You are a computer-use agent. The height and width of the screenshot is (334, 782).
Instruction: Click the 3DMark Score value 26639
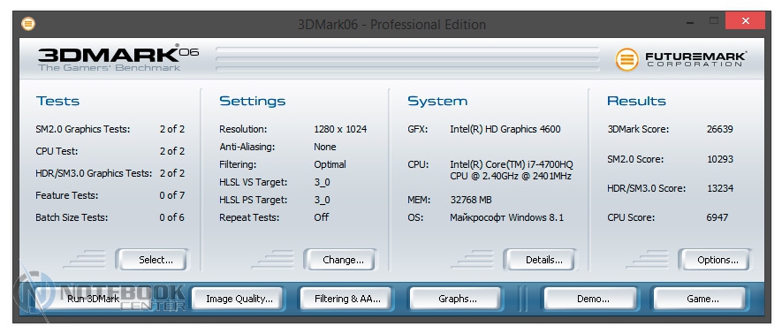click(x=719, y=129)
